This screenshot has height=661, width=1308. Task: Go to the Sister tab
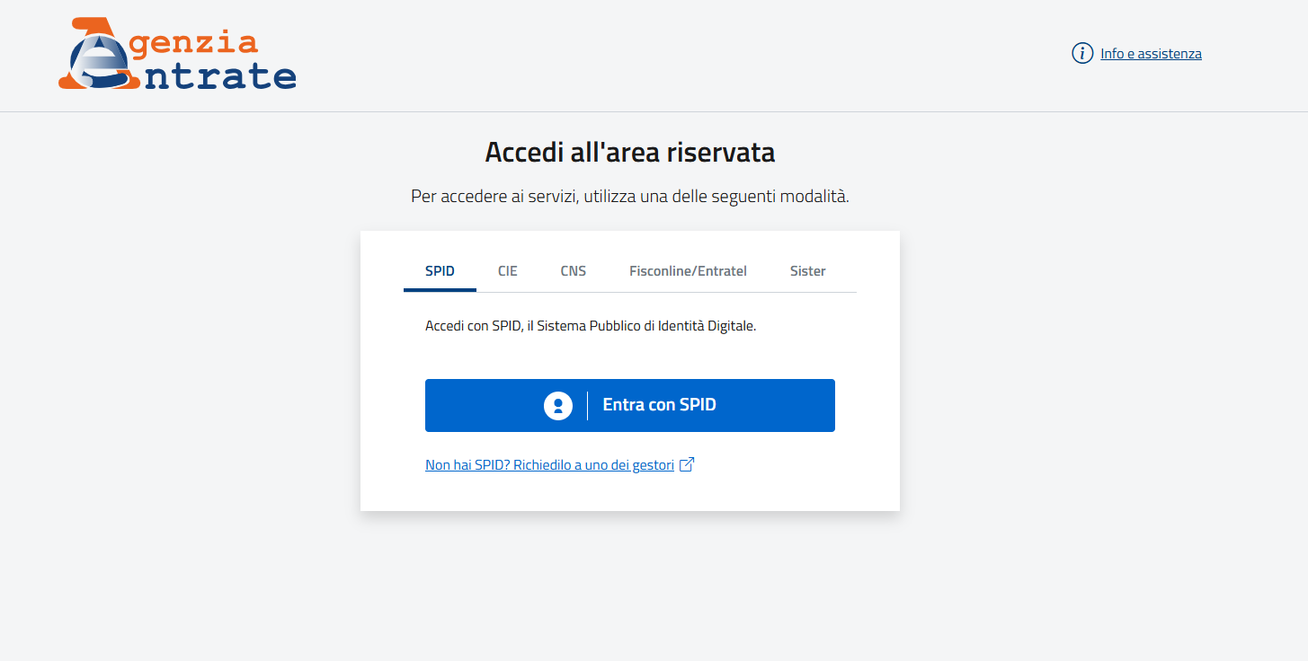tap(807, 271)
